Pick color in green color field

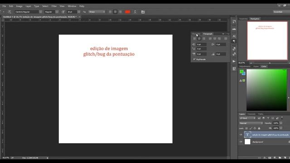267,90
